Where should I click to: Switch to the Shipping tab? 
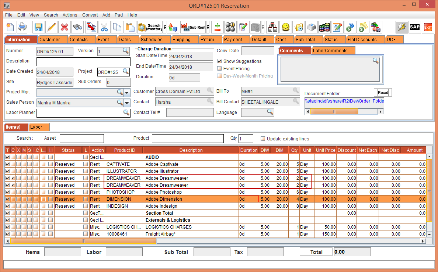[x=181, y=40]
